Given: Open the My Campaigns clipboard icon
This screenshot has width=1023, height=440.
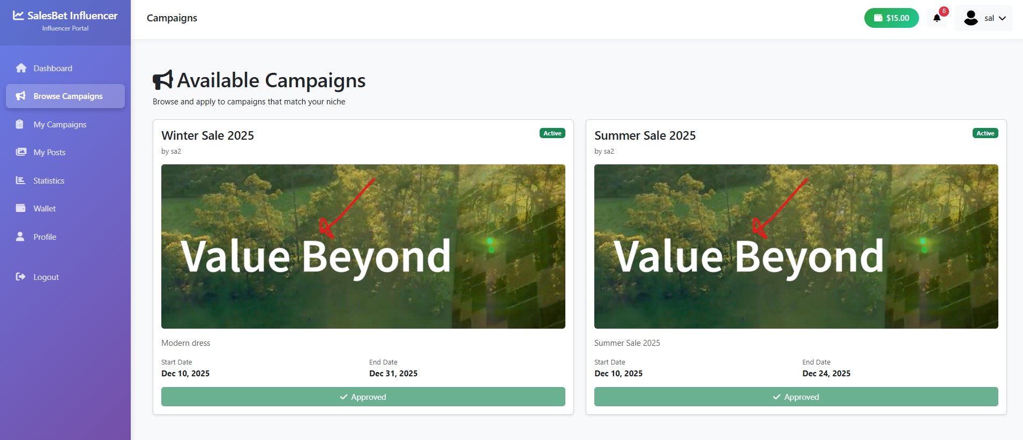Looking at the screenshot, I should (20, 124).
